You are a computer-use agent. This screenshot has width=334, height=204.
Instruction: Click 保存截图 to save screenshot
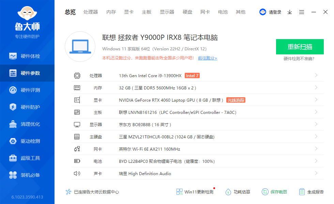click(274, 192)
